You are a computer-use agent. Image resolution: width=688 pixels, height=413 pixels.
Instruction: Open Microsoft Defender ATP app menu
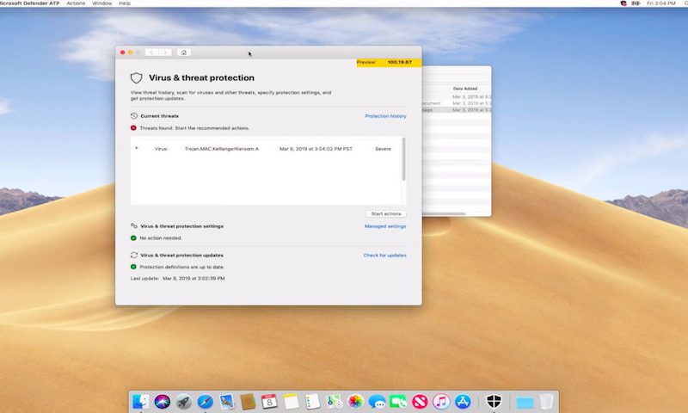[29, 3]
